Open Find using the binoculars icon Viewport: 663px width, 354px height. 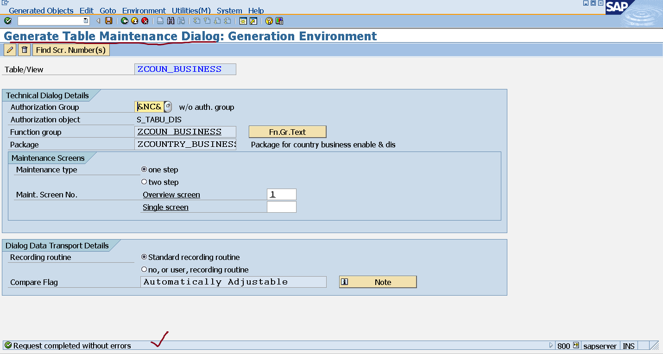tap(170, 20)
